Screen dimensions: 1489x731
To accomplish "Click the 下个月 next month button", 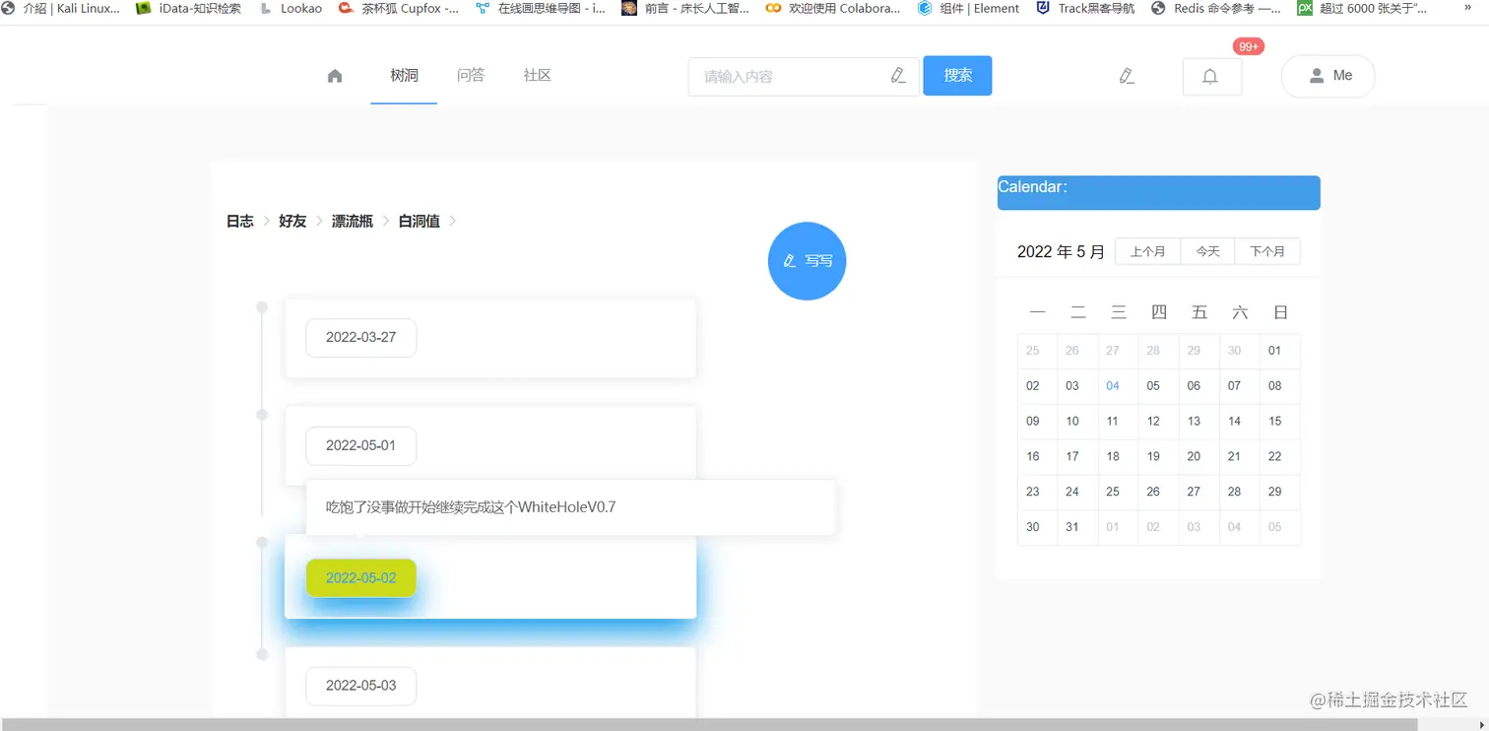I will pyautogui.click(x=1267, y=251).
